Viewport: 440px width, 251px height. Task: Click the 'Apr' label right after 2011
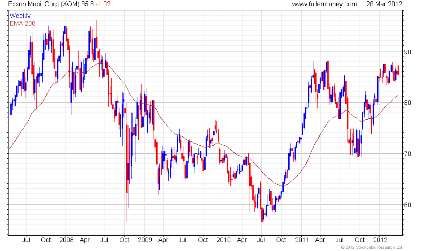point(320,240)
